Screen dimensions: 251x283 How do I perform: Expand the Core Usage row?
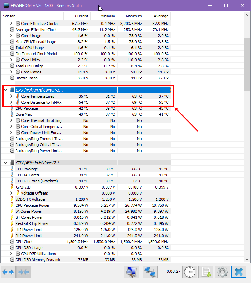pos(11,35)
